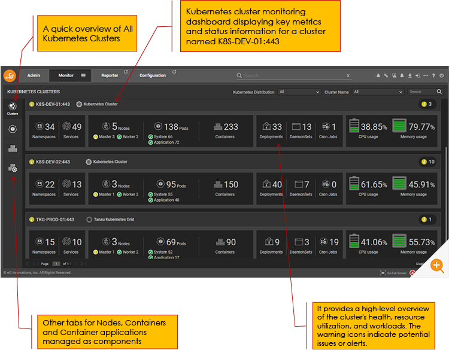Viewport: 449px width, 350px height.
Task: Open the container applications gear sidebar icon
Action: (x=13, y=168)
